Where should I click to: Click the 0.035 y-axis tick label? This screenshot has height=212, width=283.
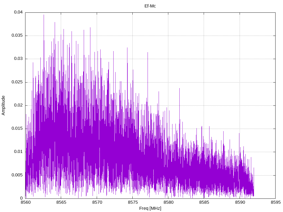click(x=17, y=35)
